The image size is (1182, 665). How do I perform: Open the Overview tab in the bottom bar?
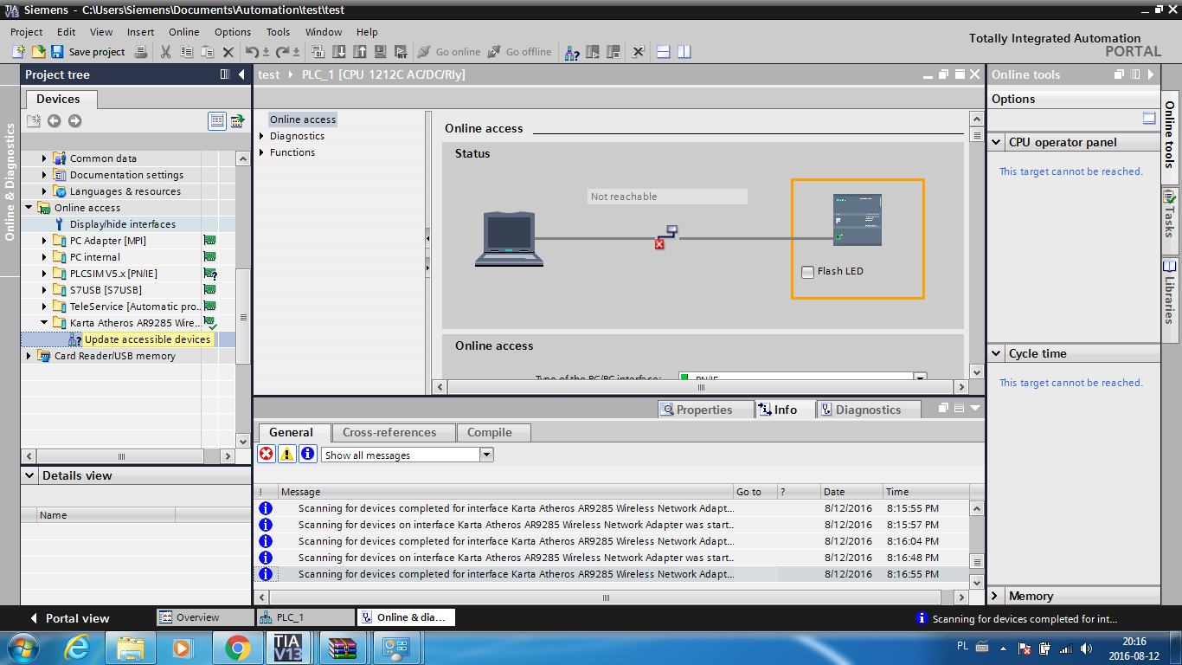tap(204, 617)
